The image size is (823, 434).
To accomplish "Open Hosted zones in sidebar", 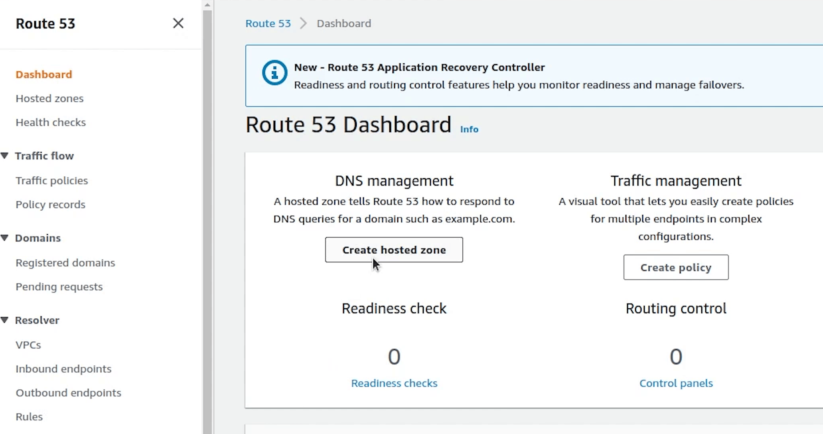I will (49, 99).
